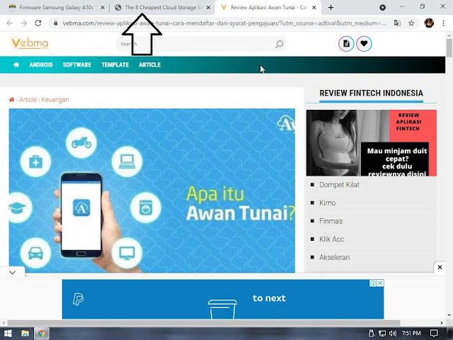The height and width of the screenshot is (340, 453).
Task: Open ANDROID menu item
Action: tap(41, 64)
